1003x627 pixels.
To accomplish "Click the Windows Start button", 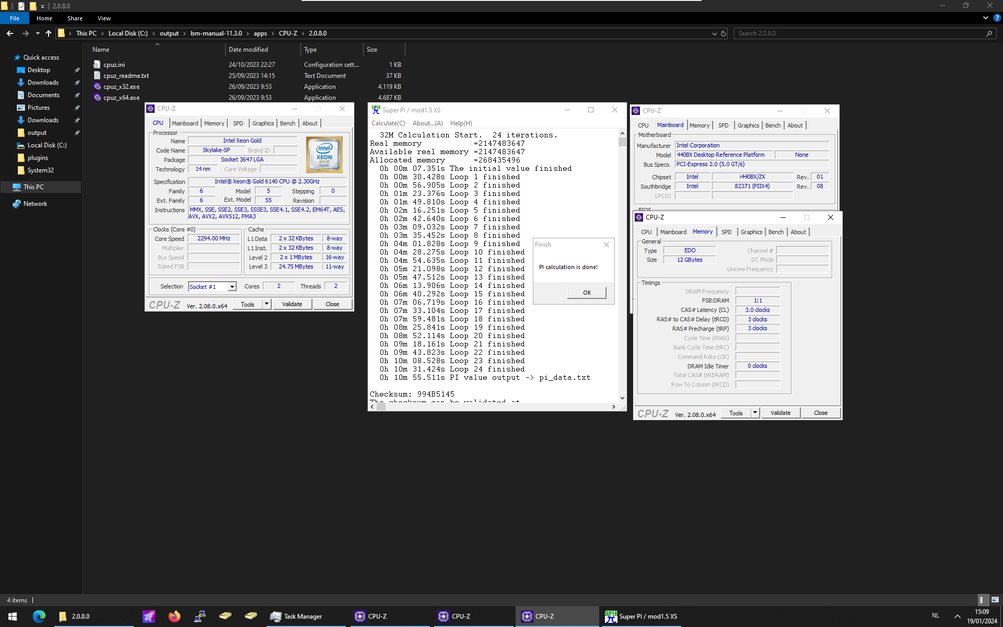I will tap(13, 617).
